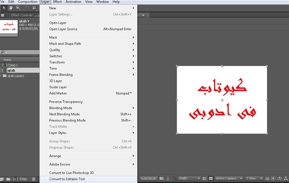This screenshot has height=183, width=289.
Task: Toggle Pixel Aspect Ratio Correction icon
Action: (267, 178)
